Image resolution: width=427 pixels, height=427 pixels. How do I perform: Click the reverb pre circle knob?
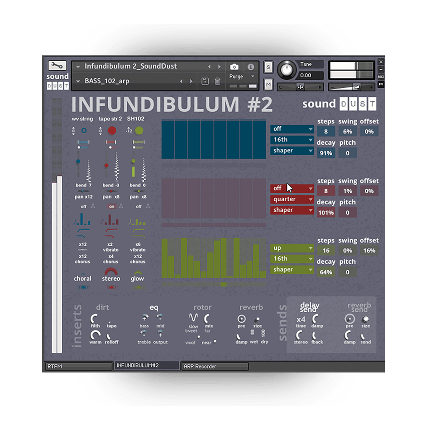[x=241, y=319]
